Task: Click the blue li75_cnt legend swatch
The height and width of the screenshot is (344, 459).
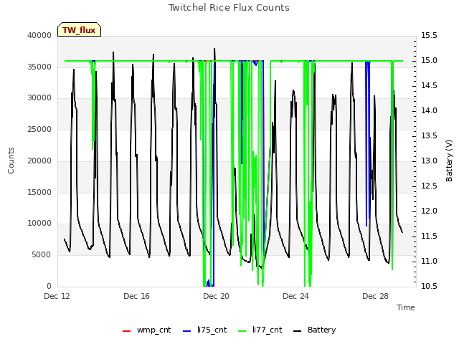Action: tap(186, 331)
